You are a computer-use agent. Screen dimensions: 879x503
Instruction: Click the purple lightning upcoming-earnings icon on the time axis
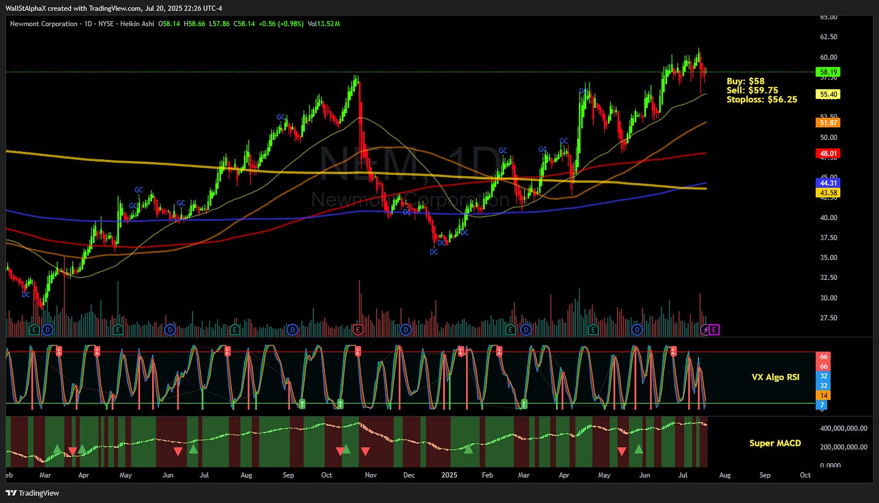[705, 330]
